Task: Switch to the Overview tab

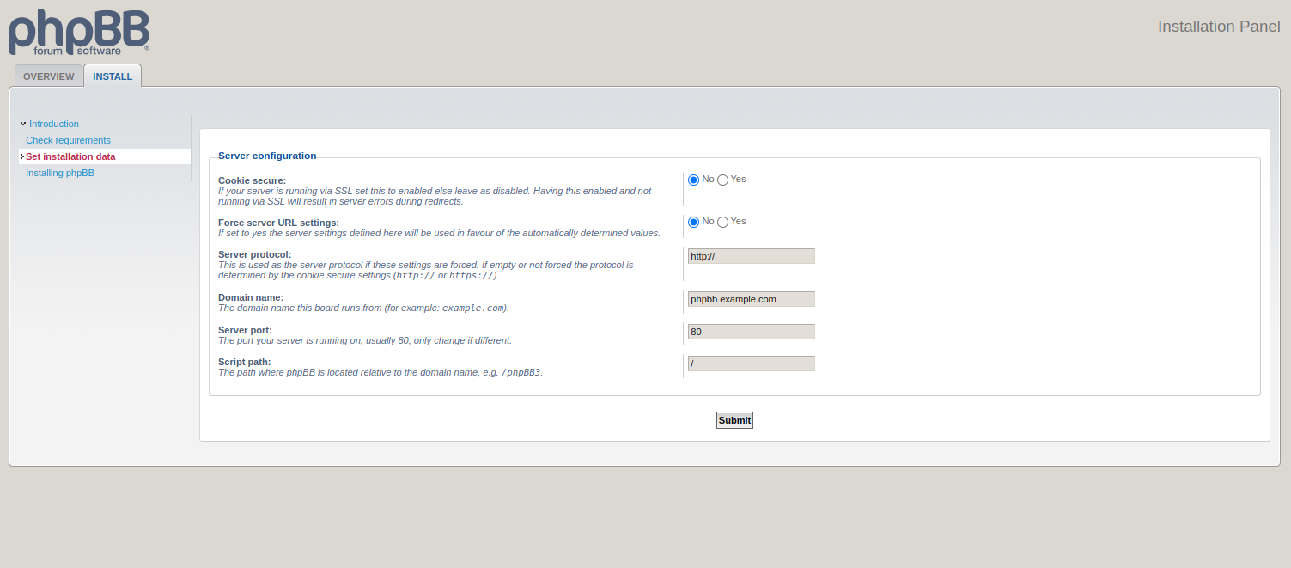Action: pos(49,76)
